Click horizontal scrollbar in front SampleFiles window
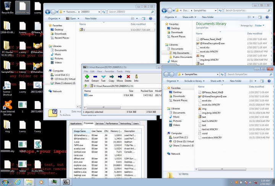This screenshot has width=275, height=186. pos(222,169)
